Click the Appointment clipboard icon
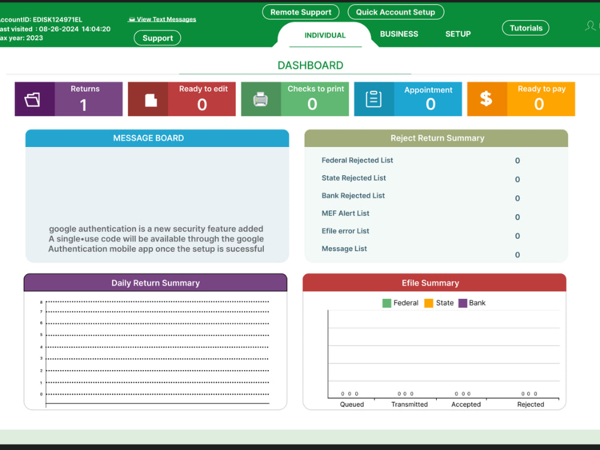600x450 pixels. (373, 99)
